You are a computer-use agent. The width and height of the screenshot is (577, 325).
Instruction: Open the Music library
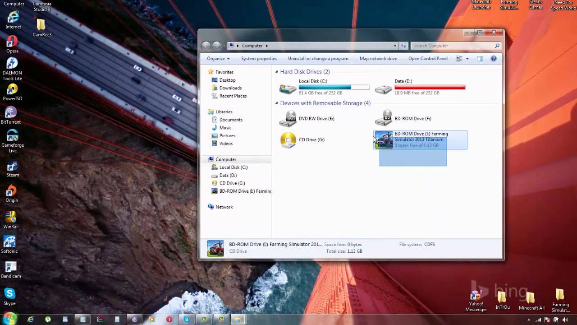[225, 128]
